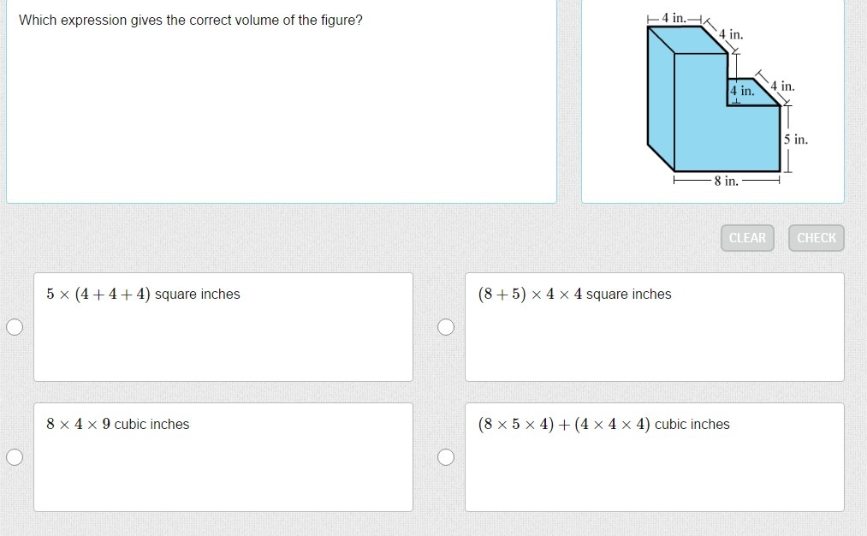Screen dimensions: 867x536
Task: Click the words 'cubic inches' after 8 × 4 × 9
Action: coord(151,425)
